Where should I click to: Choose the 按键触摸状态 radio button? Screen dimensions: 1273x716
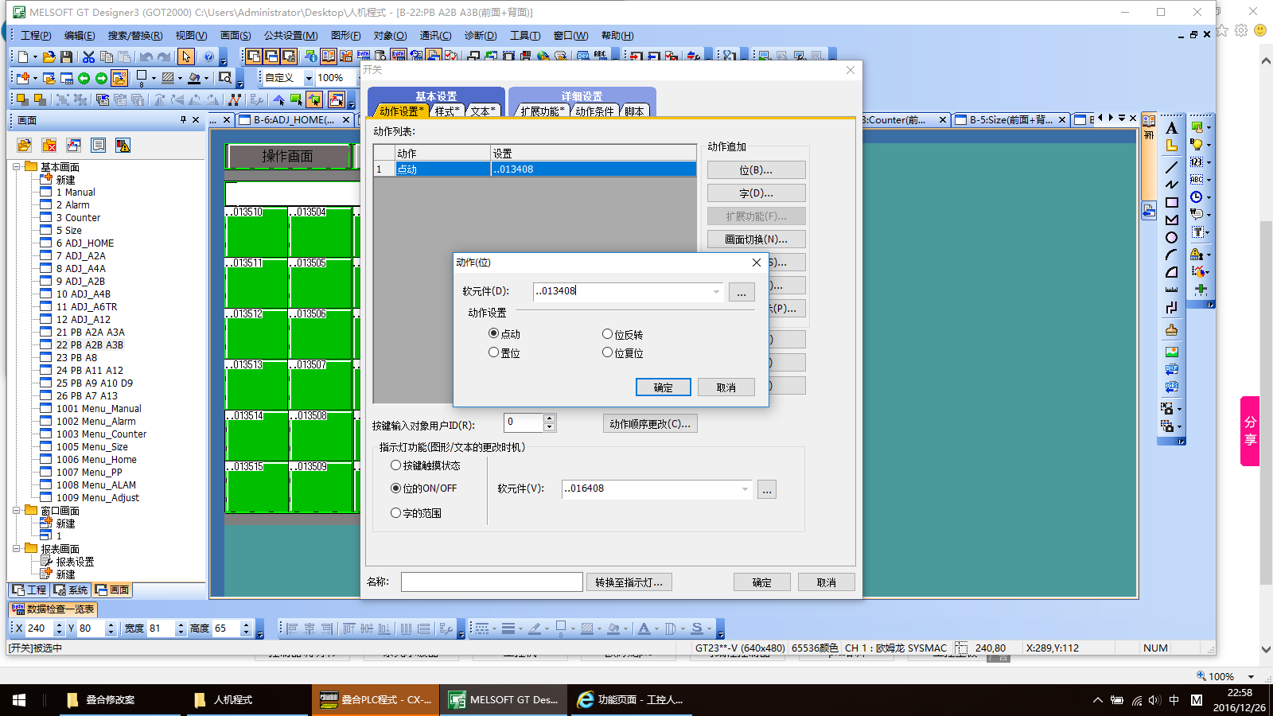click(395, 465)
